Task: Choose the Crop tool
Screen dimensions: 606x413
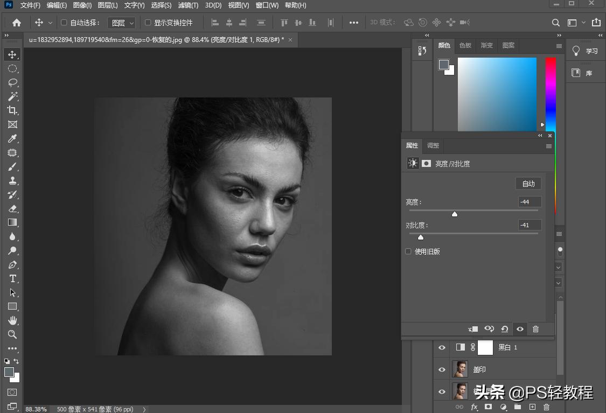Action: pos(12,110)
